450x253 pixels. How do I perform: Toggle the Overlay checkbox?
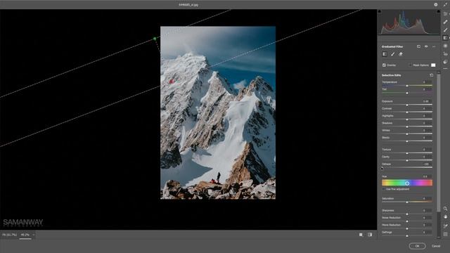[384, 65]
